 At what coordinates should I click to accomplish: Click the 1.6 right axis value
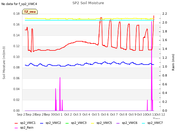pos(165,40)
